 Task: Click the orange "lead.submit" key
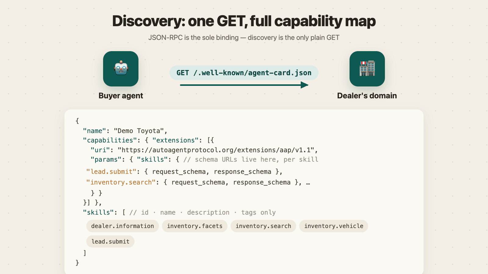pos(111,172)
